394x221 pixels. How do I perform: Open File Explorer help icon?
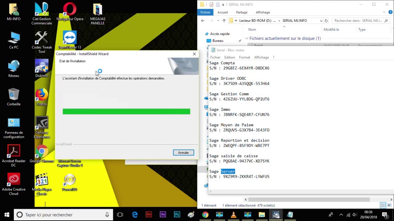(391, 12)
